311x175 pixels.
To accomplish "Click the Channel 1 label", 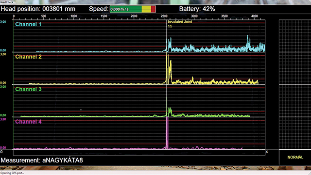I will point(28,24).
